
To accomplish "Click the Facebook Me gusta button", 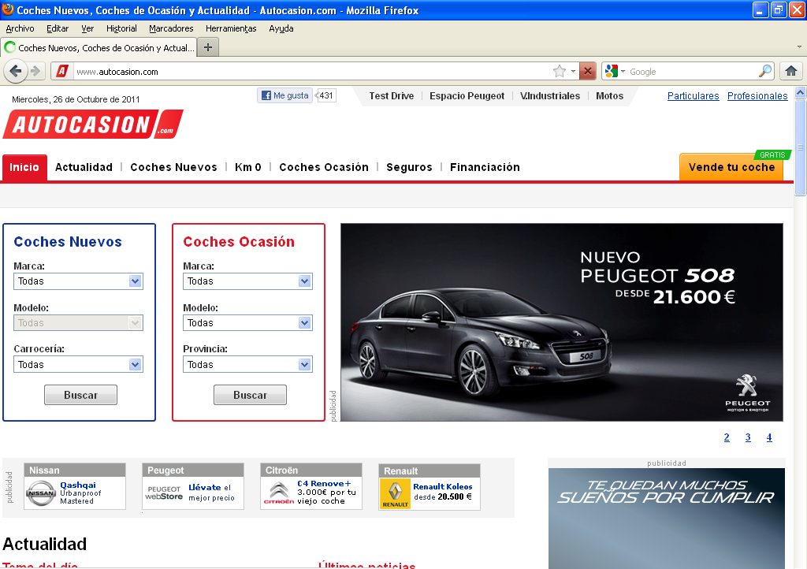I will coord(285,95).
